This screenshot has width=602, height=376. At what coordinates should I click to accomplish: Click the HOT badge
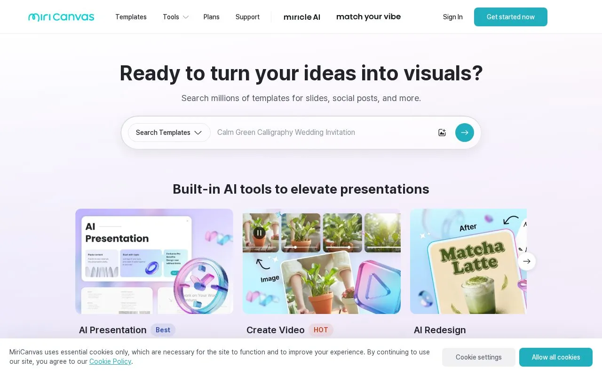coord(321,330)
